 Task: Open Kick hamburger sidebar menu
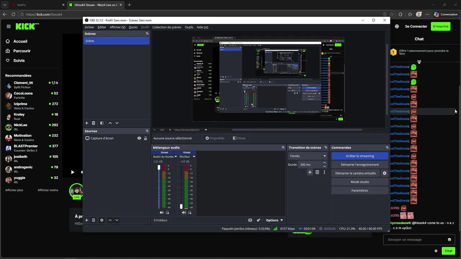(x=9, y=26)
